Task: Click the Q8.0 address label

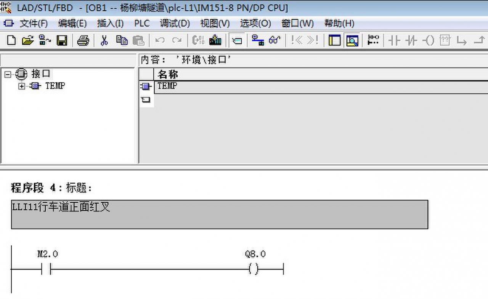Action: tap(255, 254)
